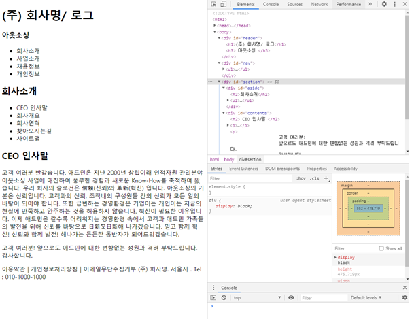
Task: Open the Network tab
Action: coord(320,4)
